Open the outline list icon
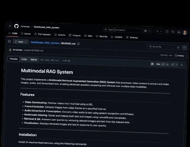190x147 pixels. click(182, 65)
